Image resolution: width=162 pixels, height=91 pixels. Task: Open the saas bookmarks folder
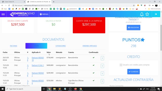[132, 9]
